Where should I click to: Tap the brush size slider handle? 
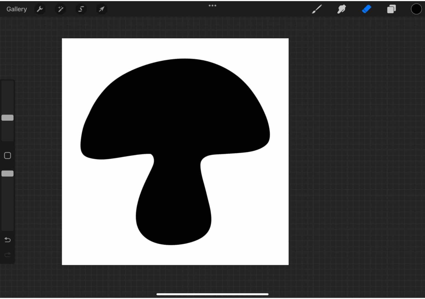7,118
